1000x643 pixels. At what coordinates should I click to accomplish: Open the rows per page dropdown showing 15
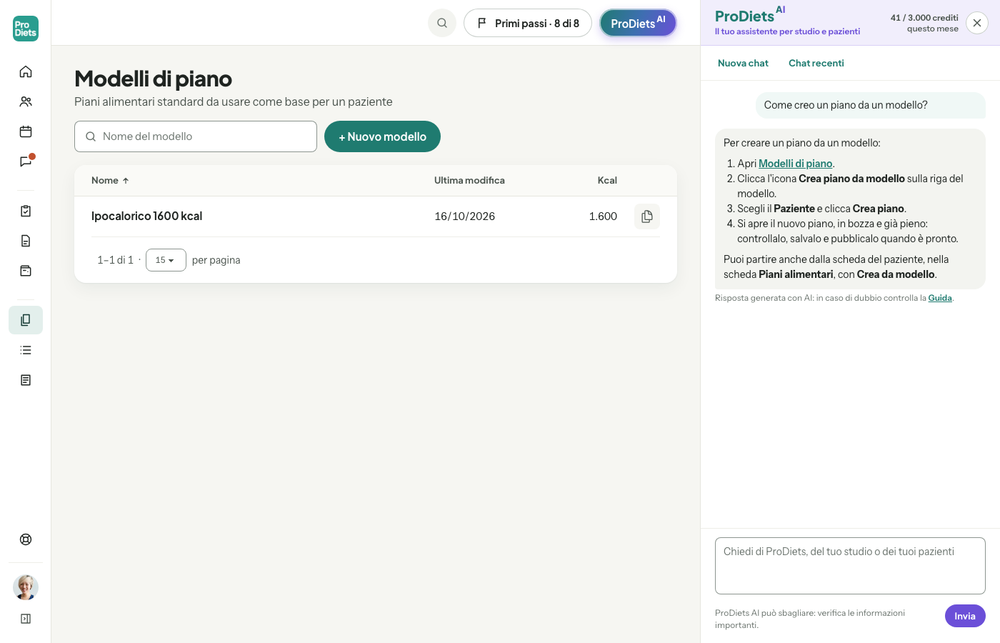[166, 260]
